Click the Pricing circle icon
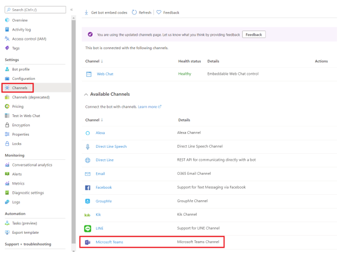This screenshot has width=338, height=257. pyautogui.click(x=7, y=106)
